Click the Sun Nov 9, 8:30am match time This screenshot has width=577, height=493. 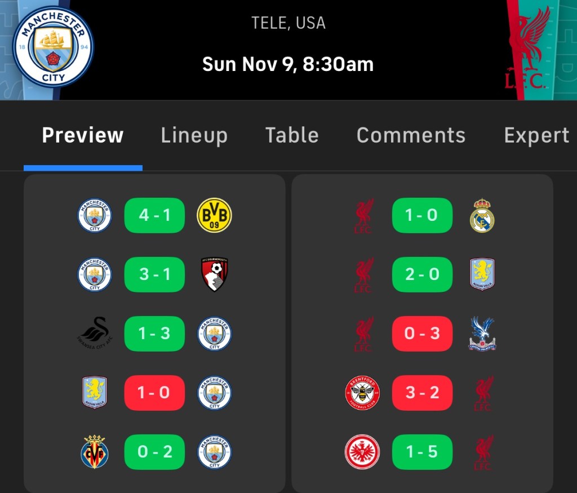pyautogui.click(x=288, y=64)
